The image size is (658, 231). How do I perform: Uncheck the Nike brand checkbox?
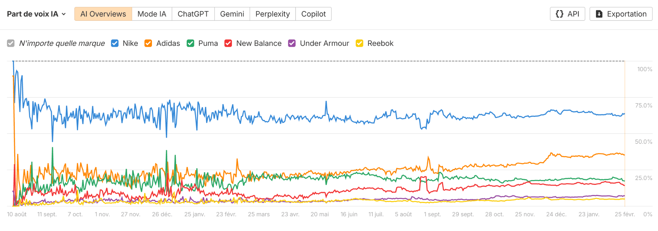pyautogui.click(x=115, y=43)
